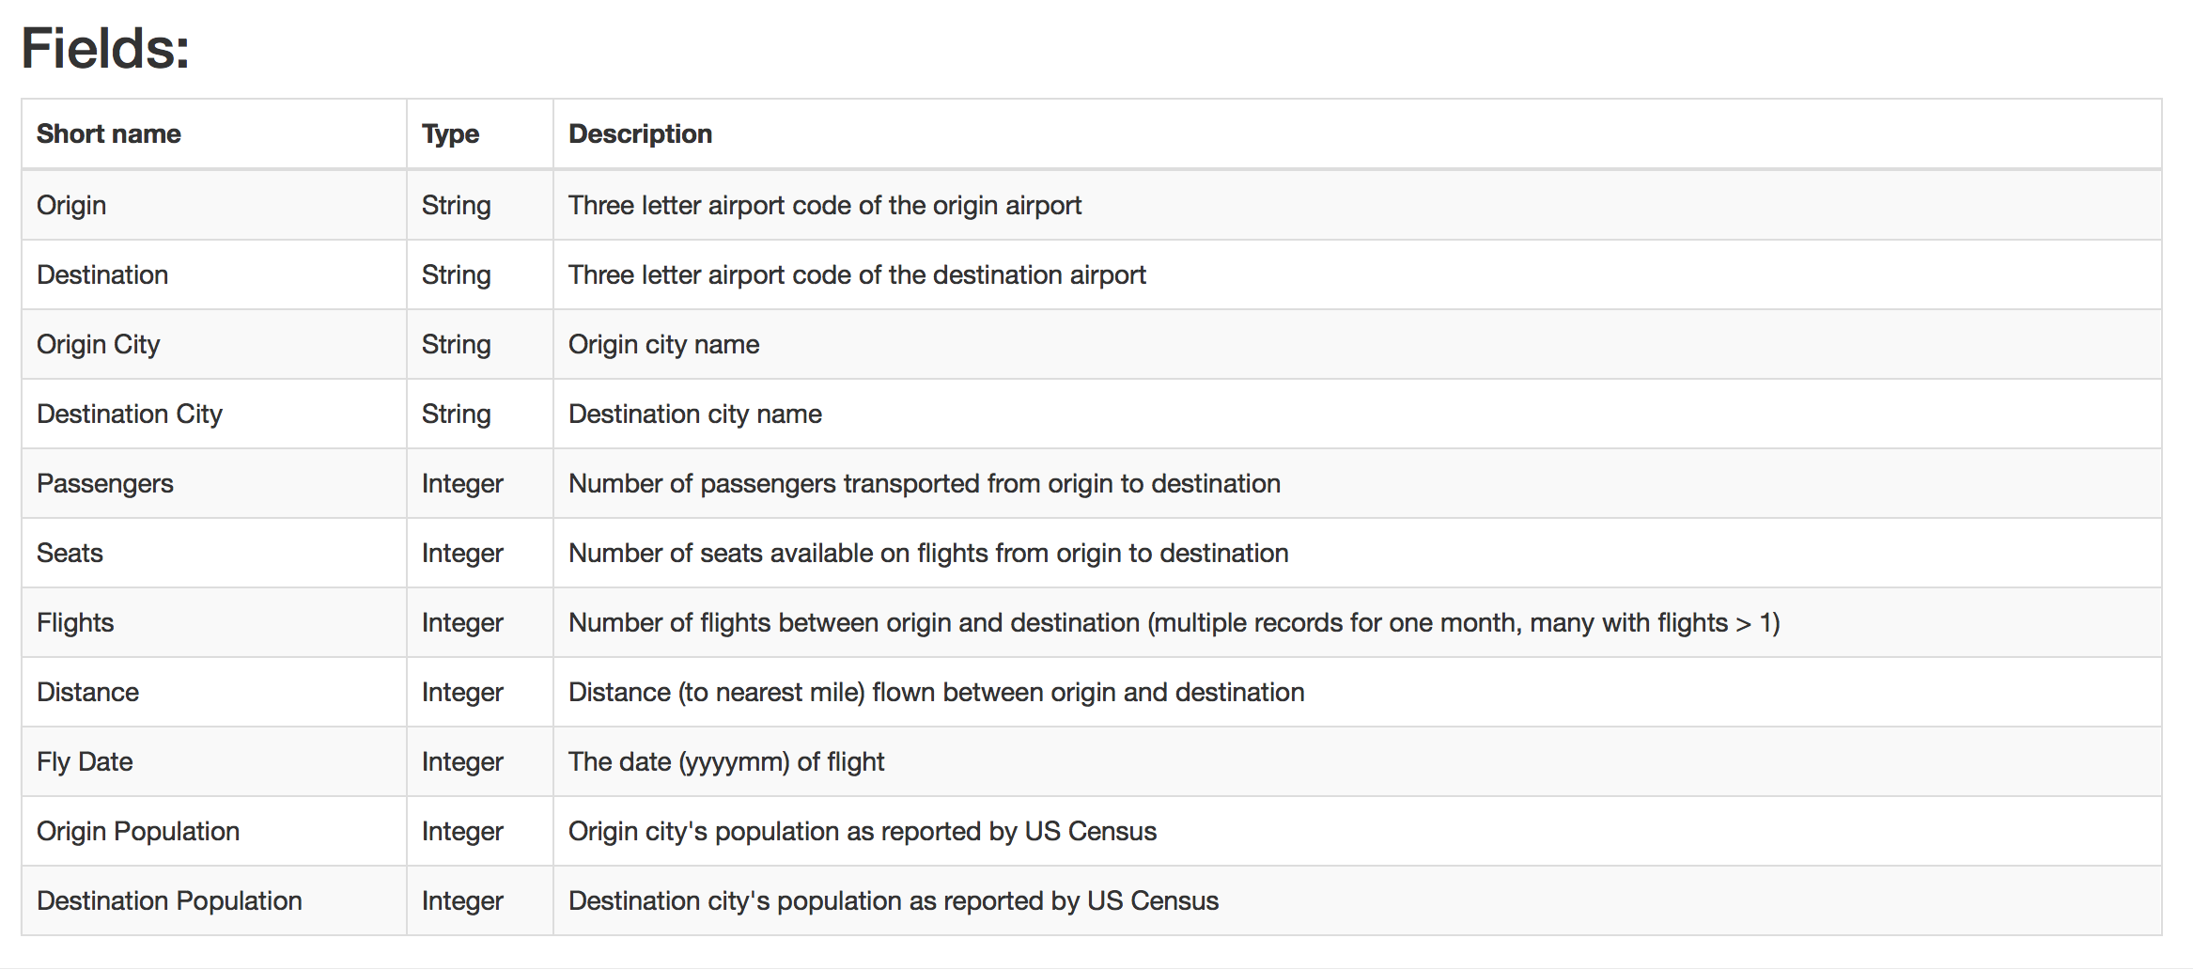2193x970 pixels.
Task: Click the Passengers row 'Integer' type cell
Action: click(x=462, y=483)
